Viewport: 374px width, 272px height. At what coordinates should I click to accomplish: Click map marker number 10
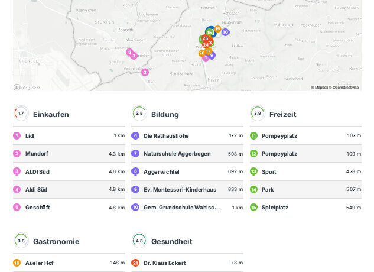[x=226, y=32]
